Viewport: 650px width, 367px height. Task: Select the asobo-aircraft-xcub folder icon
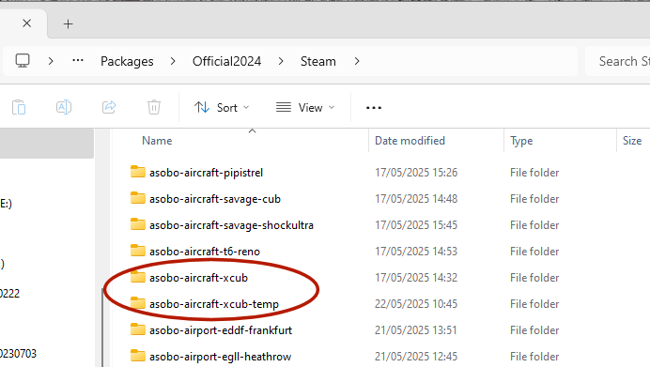138,277
